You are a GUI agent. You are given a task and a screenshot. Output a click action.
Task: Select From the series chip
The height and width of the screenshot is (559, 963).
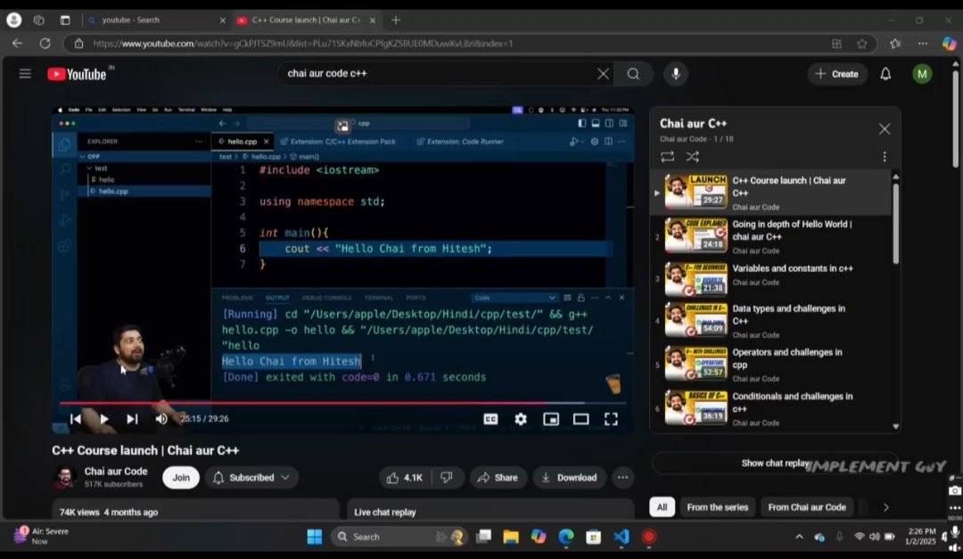[x=717, y=506]
